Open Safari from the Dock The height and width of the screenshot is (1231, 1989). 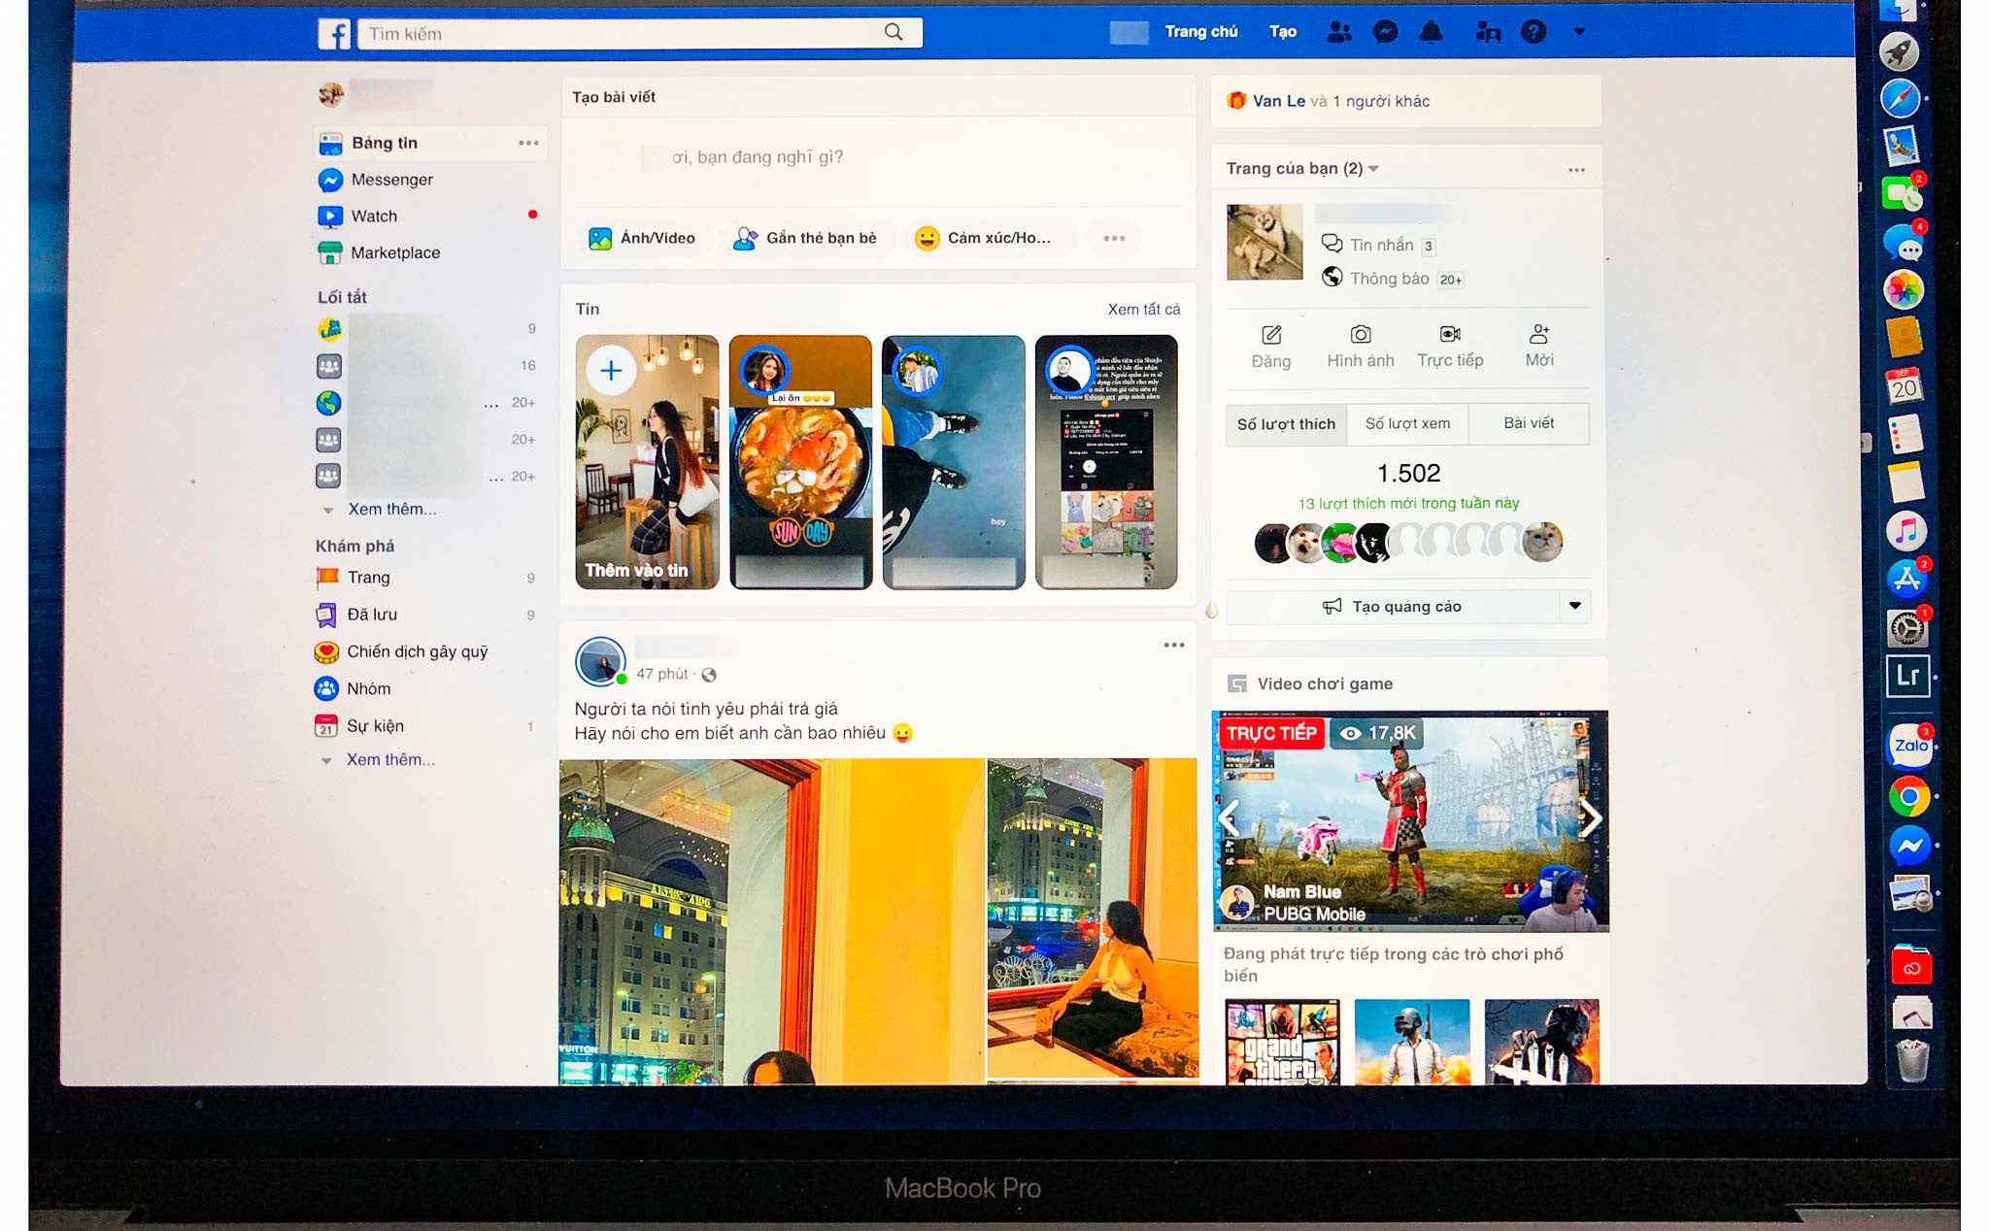[x=1901, y=98]
